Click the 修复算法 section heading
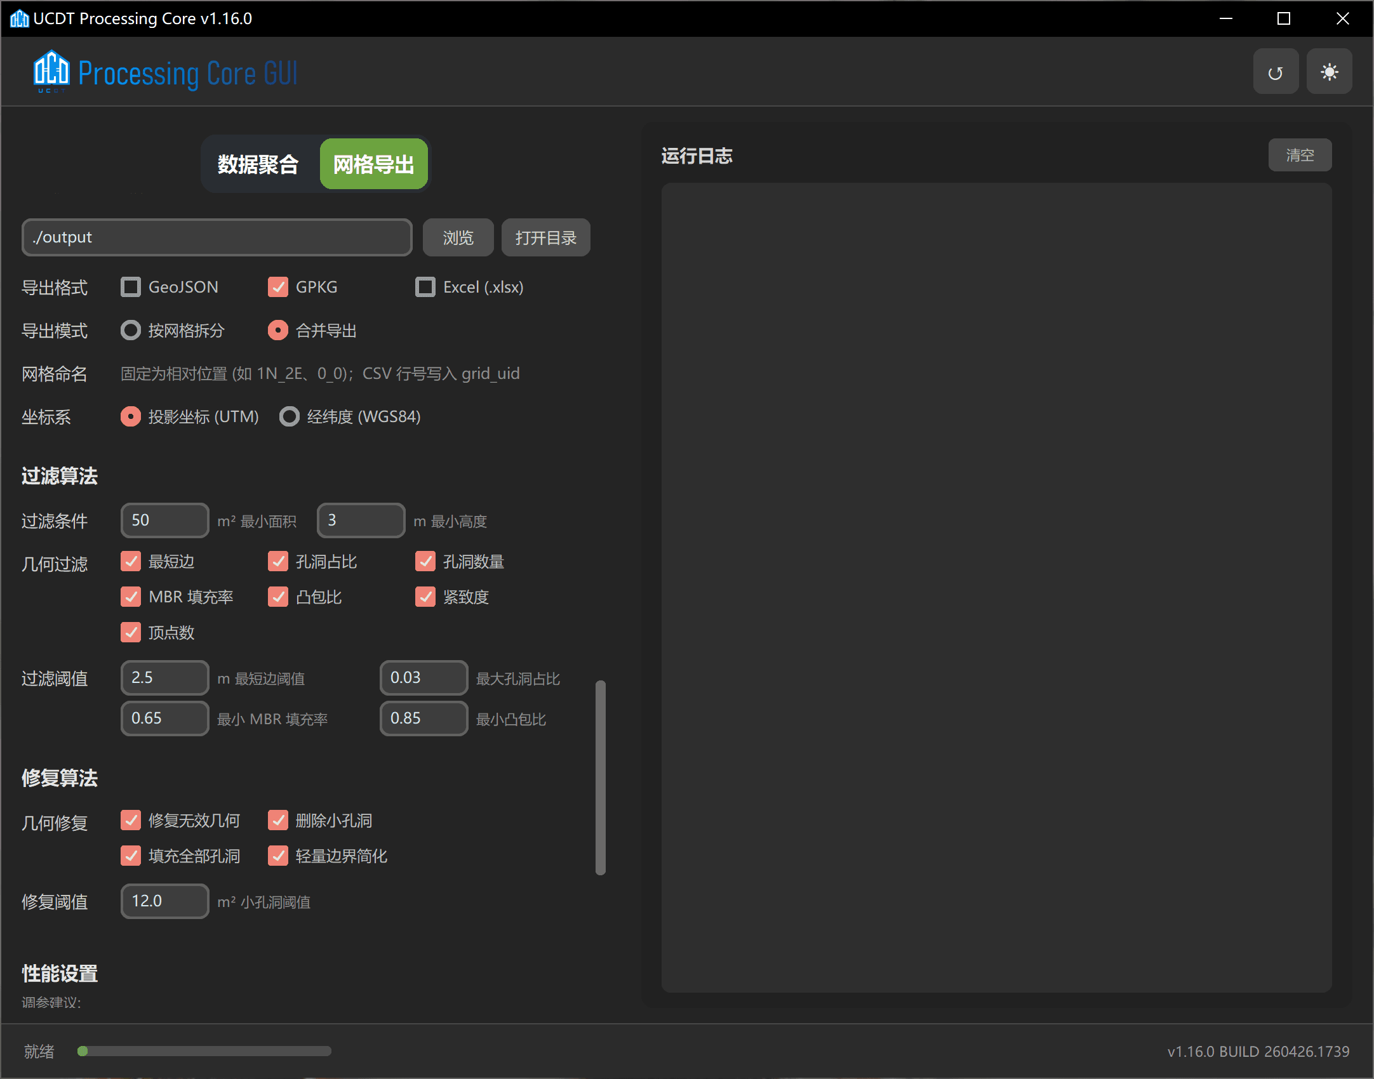Screen dimensions: 1374x1079 tap(60, 778)
